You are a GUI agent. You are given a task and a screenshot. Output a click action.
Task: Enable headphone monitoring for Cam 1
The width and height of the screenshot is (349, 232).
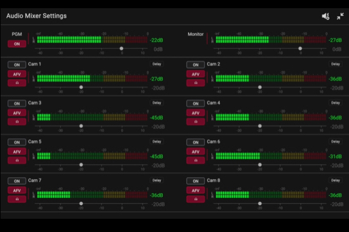click(x=17, y=83)
